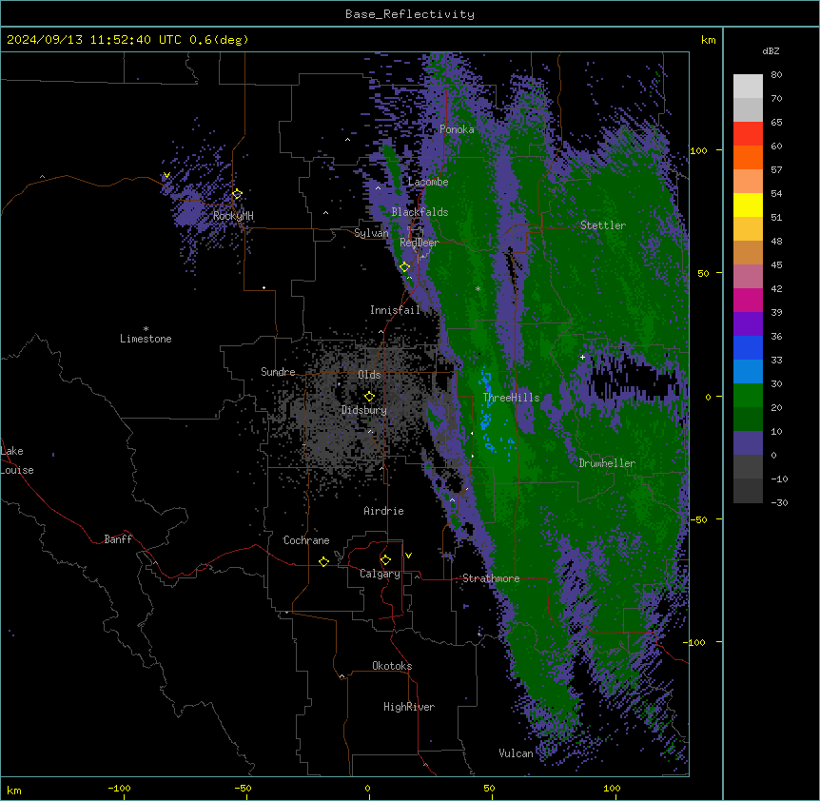Click the asterisk marker above Limestone
Screen dimensions: 820x801
[x=146, y=329]
